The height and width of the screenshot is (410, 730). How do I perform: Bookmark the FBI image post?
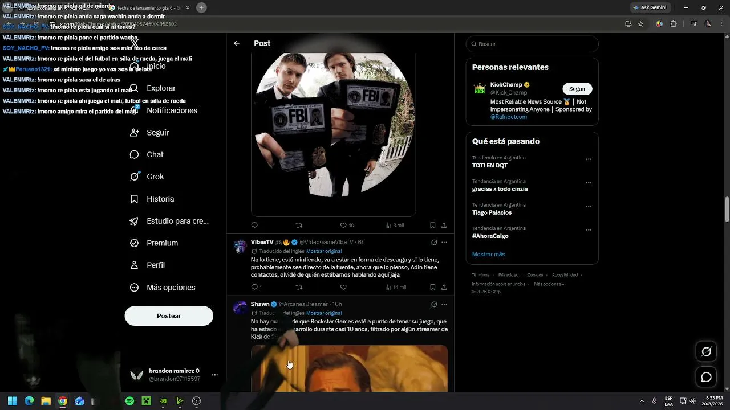pyautogui.click(x=433, y=225)
